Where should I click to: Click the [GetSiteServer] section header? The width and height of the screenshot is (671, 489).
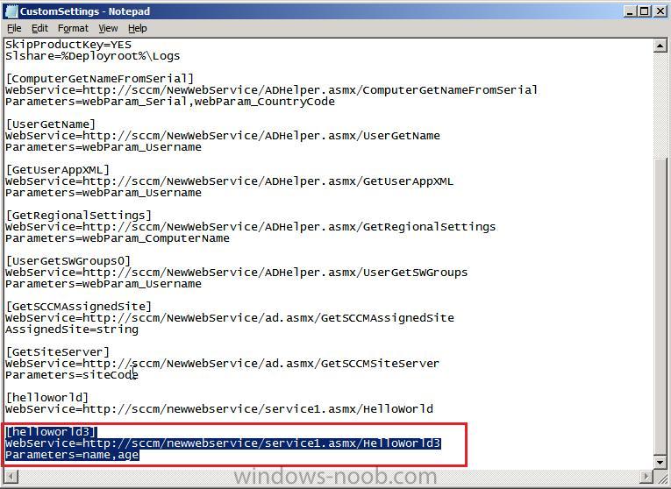click(58, 352)
